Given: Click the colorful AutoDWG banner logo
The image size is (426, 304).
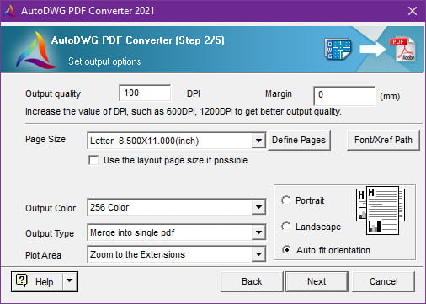Looking at the screenshot, I should coord(35,50).
